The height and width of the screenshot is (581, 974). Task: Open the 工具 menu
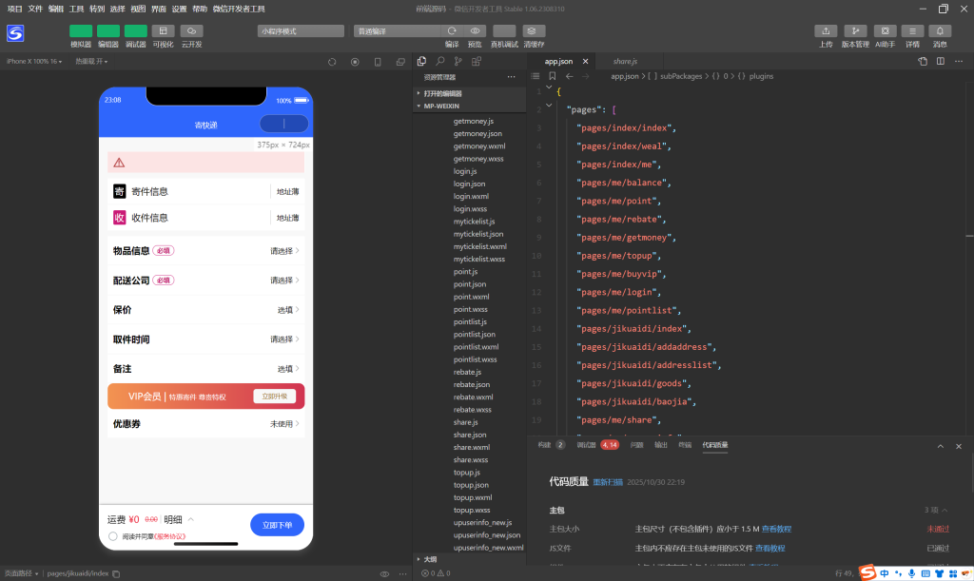[x=77, y=9]
